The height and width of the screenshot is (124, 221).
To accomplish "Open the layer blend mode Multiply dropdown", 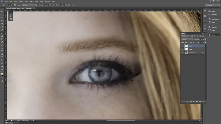I will click(x=187, y=39).
